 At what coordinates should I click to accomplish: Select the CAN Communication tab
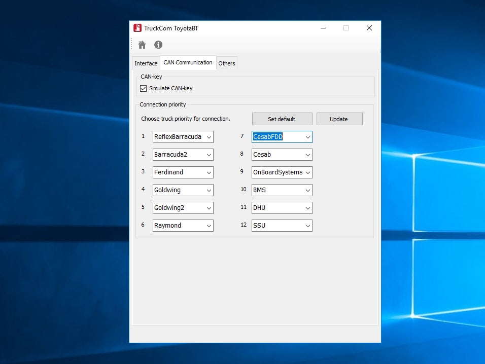188,62
